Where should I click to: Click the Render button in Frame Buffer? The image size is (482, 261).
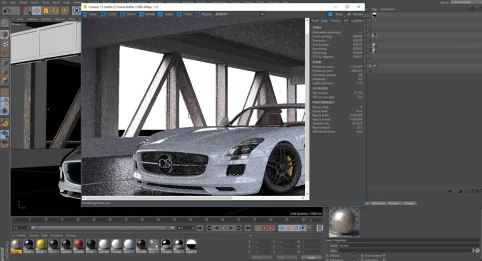point(355,14)
